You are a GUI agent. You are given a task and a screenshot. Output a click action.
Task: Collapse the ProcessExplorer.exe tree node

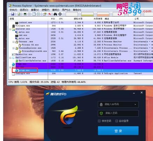[13, 48]
